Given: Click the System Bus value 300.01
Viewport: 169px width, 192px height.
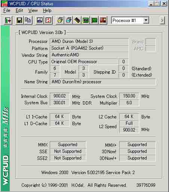Looking at the screenshot, I should tap(59, 103).
